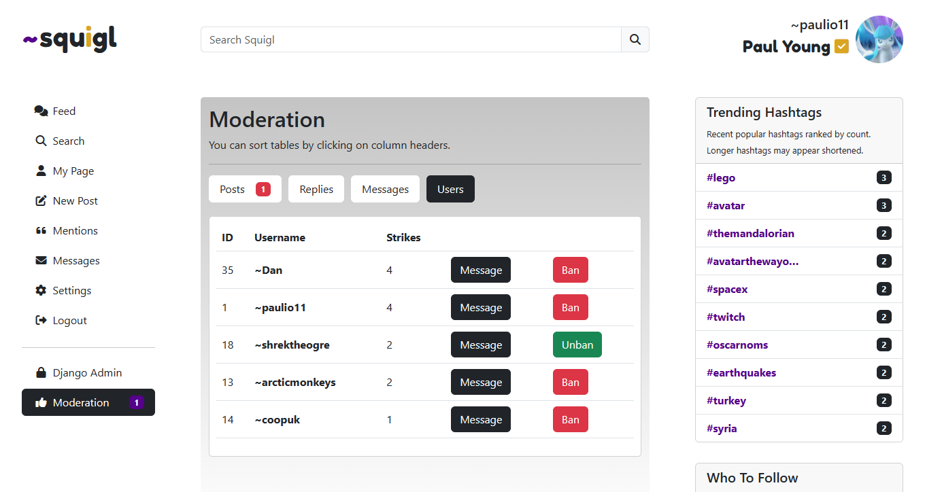Screen dimensions: 925x492
Task: Message user ~shrektheogre
Action: (x=481, y=345)
